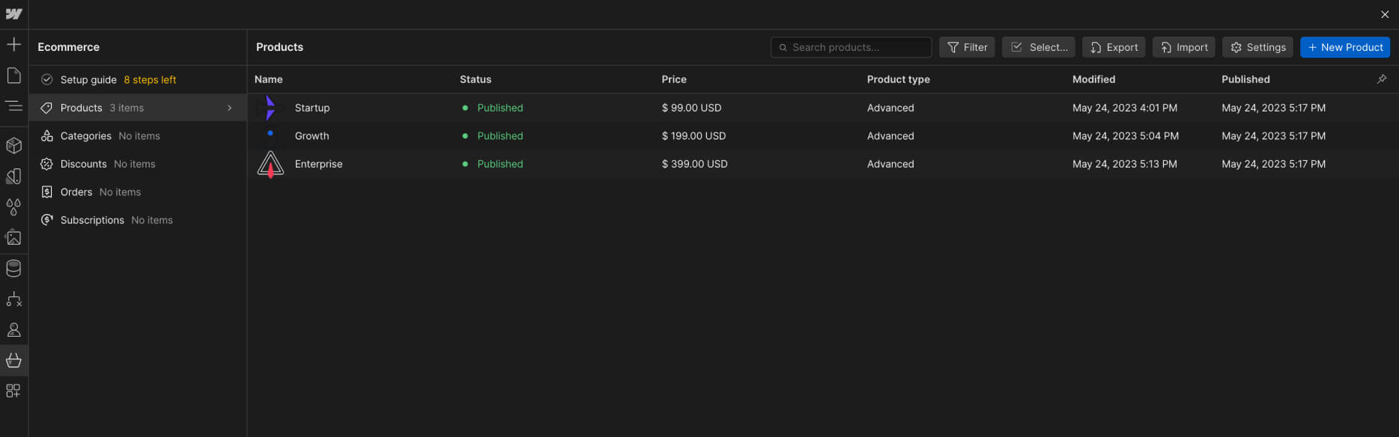Pin the product table columns
The height and width of the screenshot is (437, 1399).
[1382, 79]
